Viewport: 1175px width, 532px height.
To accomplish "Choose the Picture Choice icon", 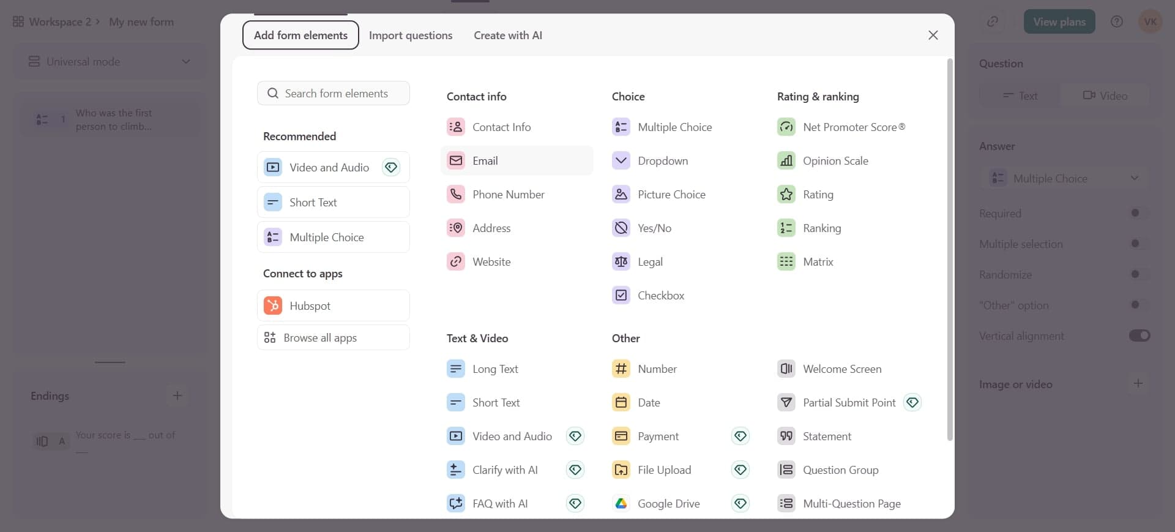I will point(621,194).
